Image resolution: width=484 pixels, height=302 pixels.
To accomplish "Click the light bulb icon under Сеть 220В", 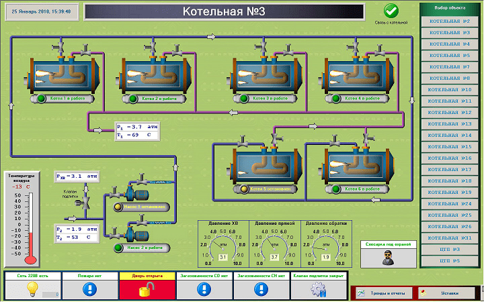I will (x=32, y=289).
